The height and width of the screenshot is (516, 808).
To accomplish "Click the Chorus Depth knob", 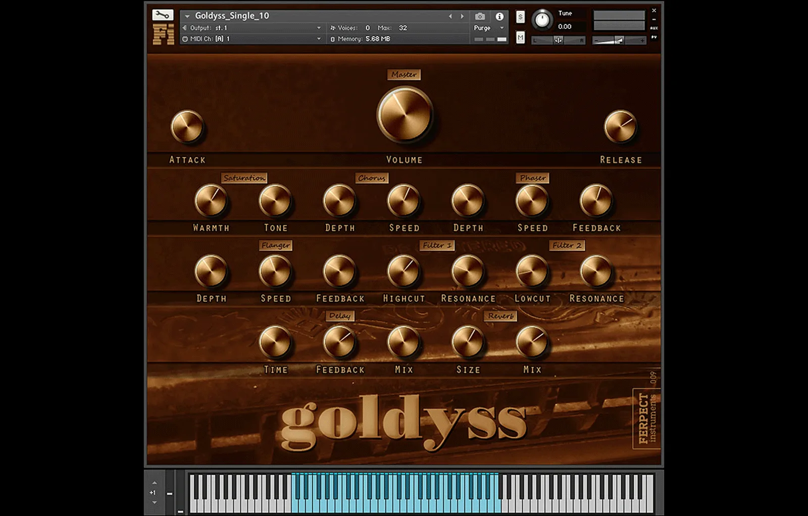I will [x=339, y=200].
